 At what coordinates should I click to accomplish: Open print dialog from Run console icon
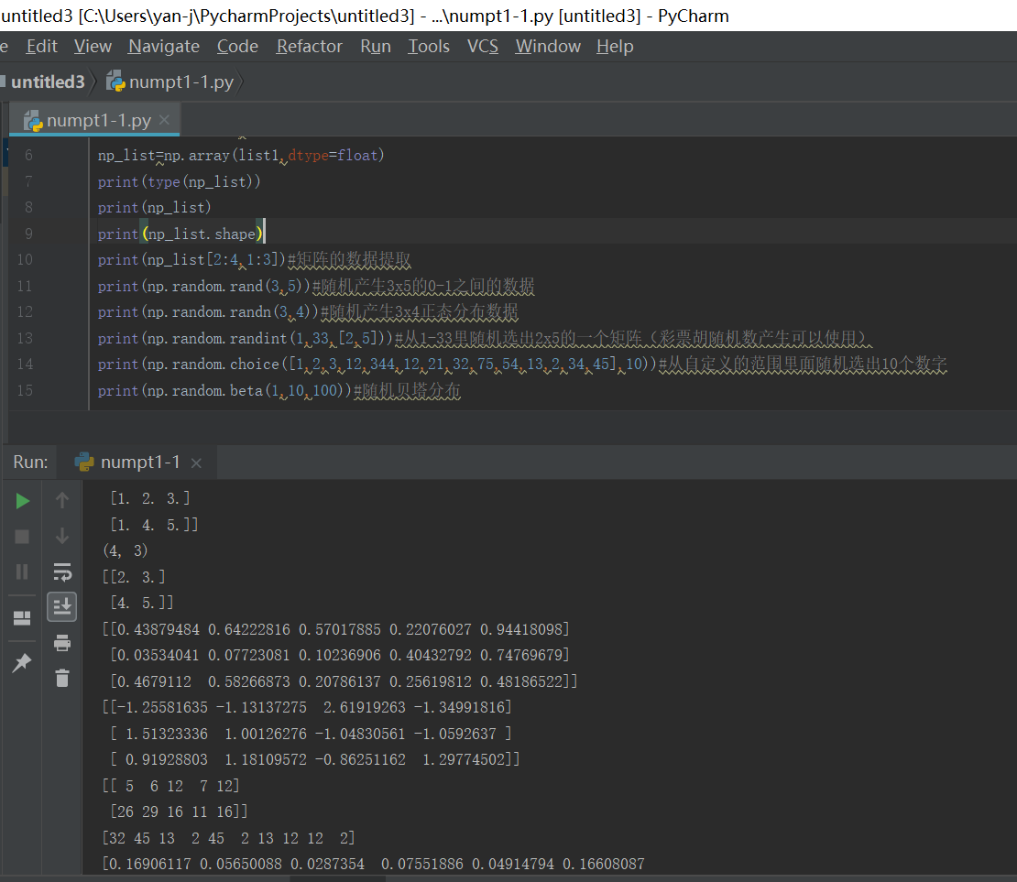click(x=60, y=643)
